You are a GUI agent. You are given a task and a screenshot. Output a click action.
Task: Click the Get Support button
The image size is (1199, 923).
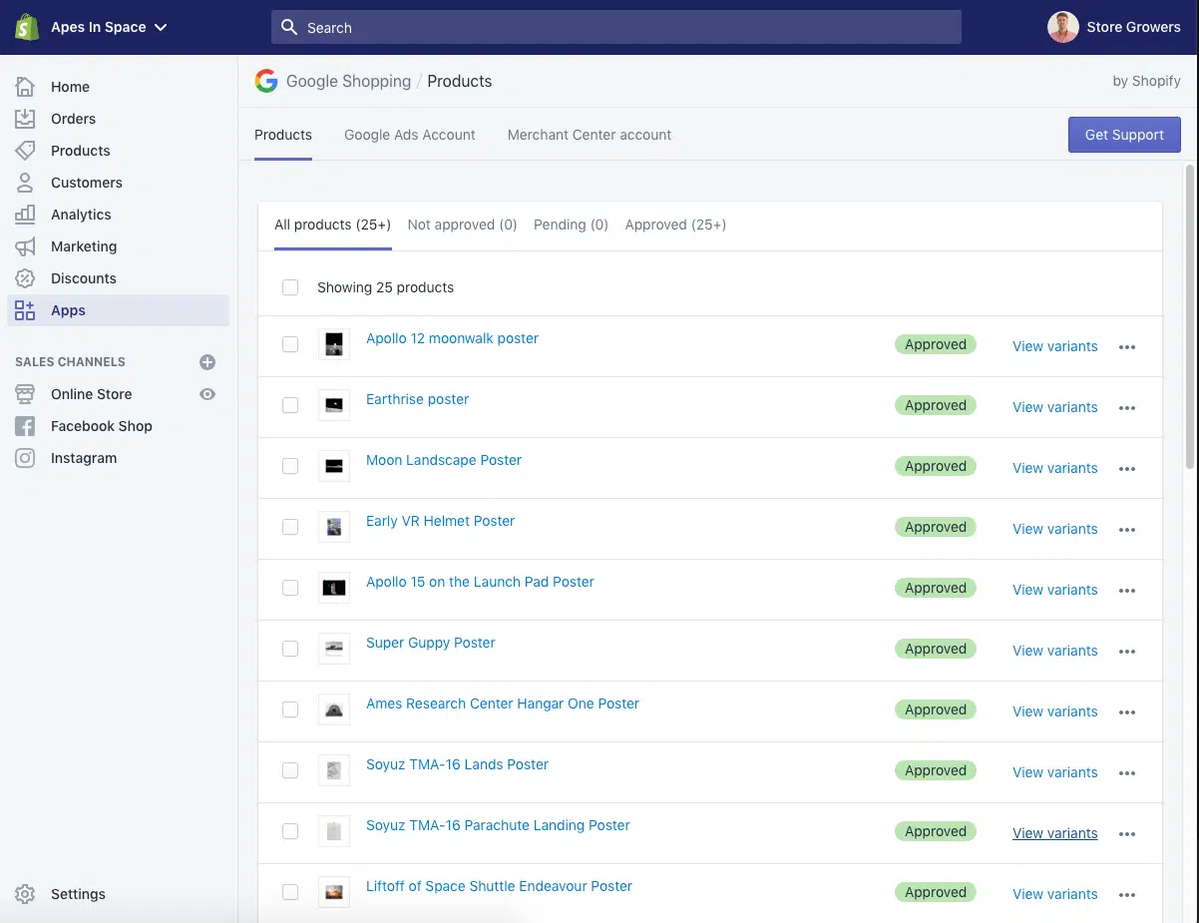pos(1124,135)
